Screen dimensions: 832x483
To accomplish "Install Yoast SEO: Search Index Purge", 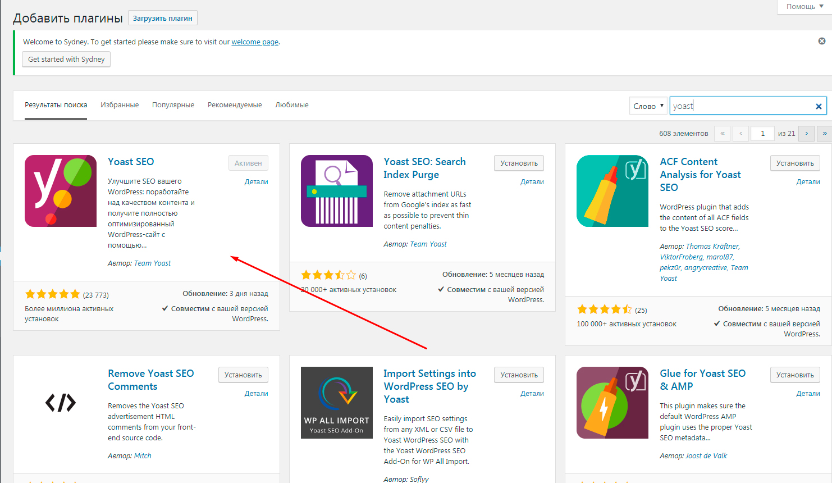I will [519, 163].
